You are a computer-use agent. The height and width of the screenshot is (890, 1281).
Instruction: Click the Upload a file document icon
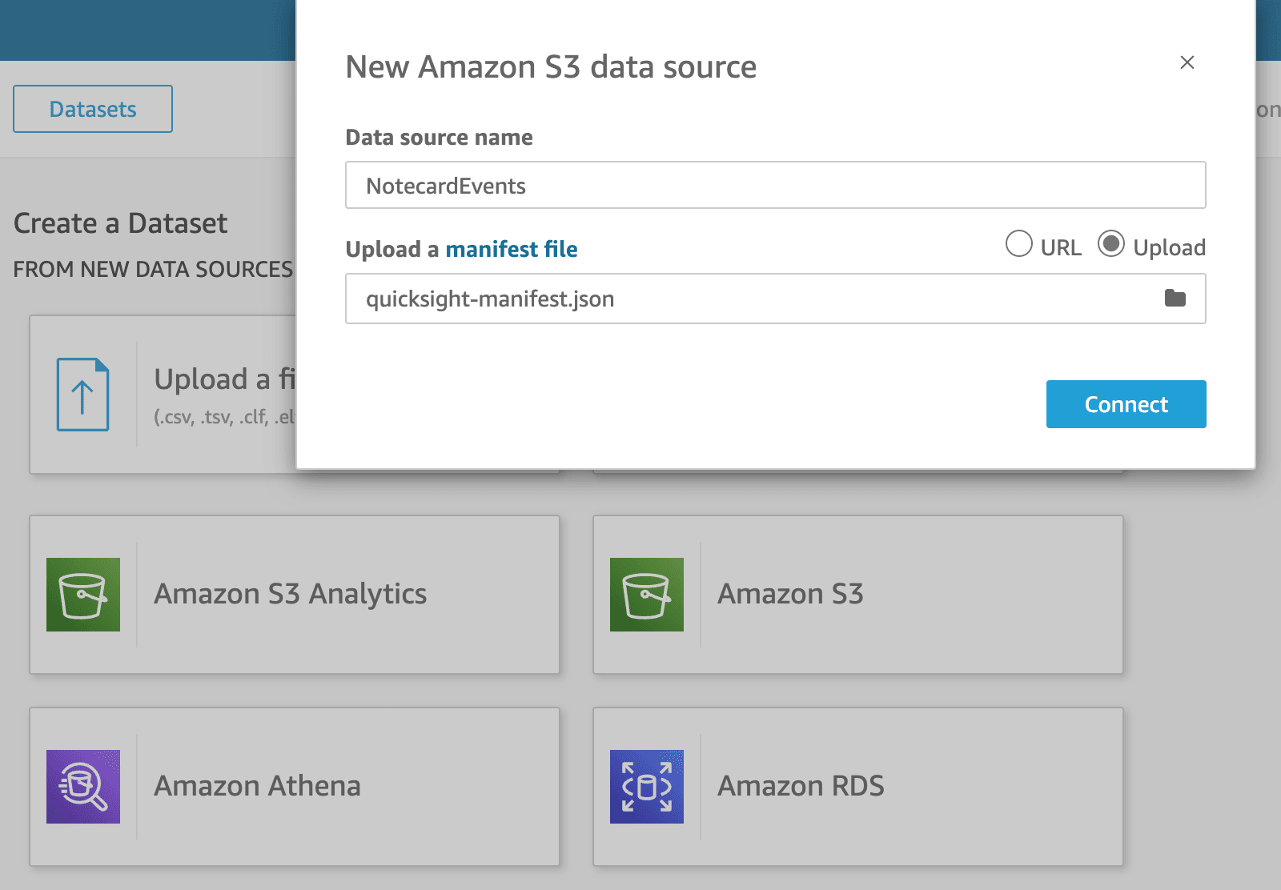click(82, 395)
